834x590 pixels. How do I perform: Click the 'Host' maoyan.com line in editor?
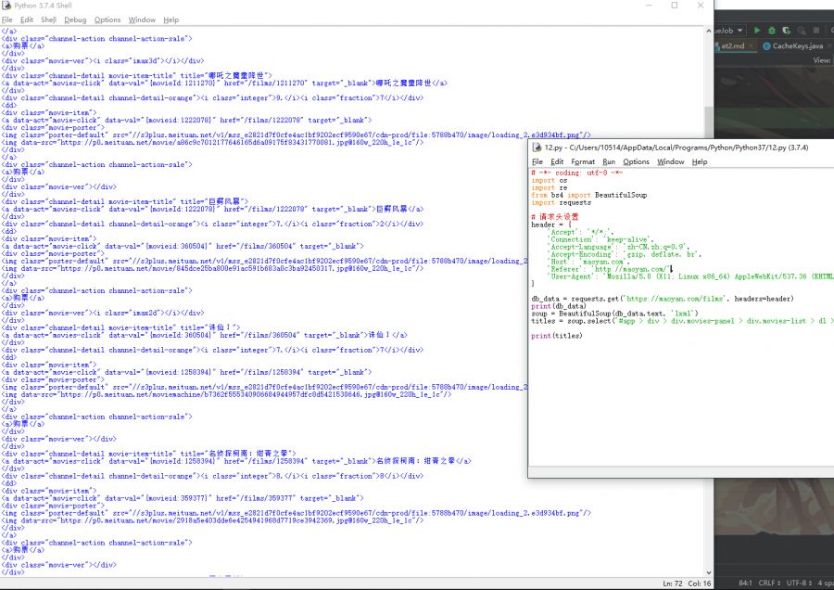click(x=588, y=262)
